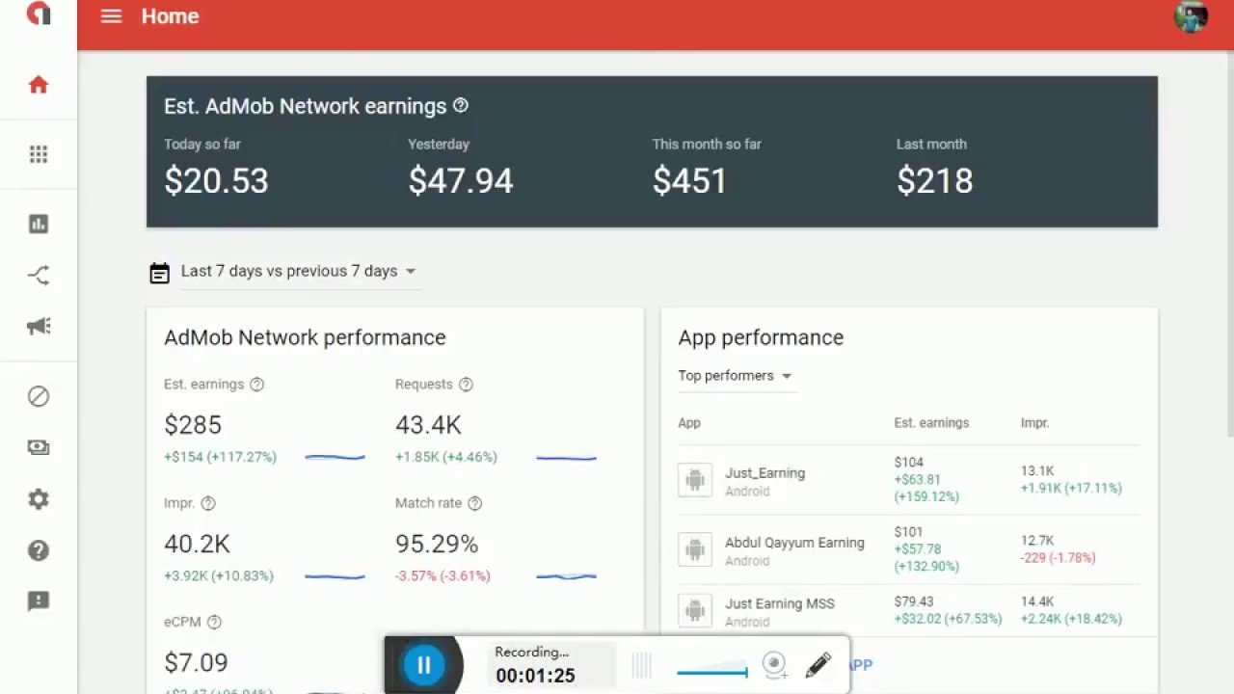Open Help via the question mark icon

coord(39,550)
